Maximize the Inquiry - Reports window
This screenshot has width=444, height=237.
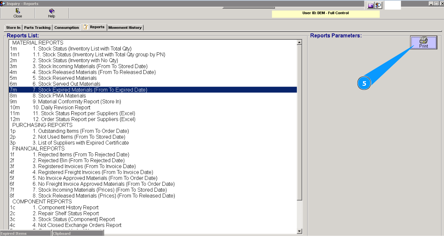(x=436, y=4)
